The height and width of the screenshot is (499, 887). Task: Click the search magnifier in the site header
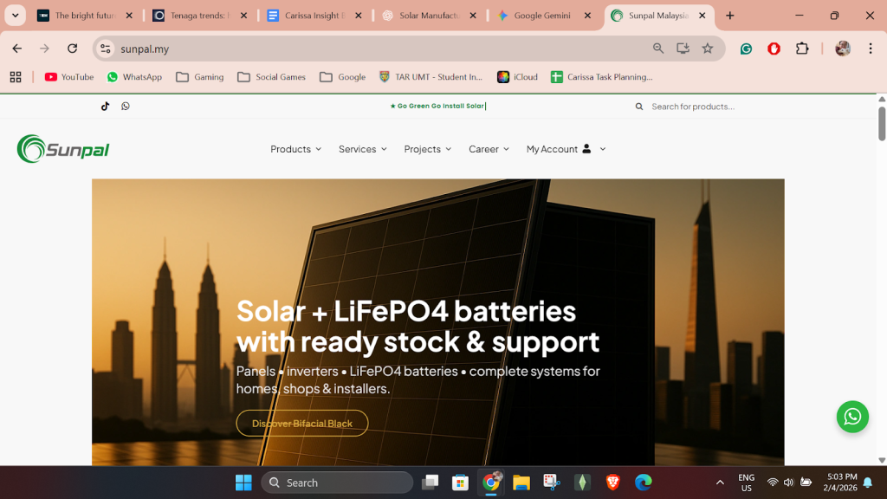click(x=638, y=106)
